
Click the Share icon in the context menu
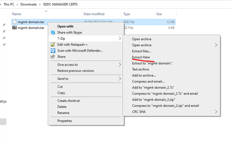[x=53, y=57]
